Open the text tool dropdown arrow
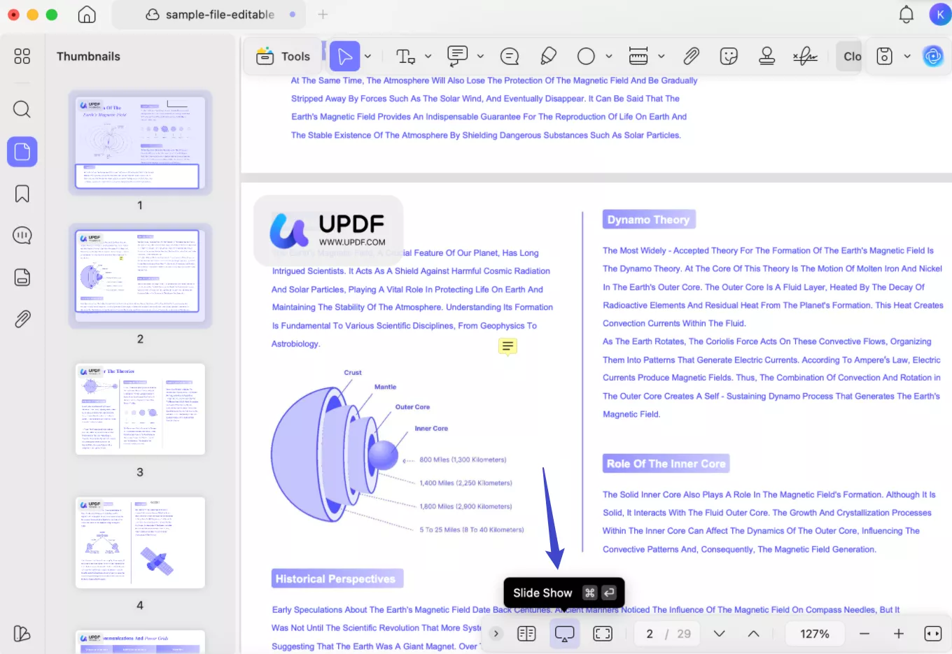 point(428,56)
